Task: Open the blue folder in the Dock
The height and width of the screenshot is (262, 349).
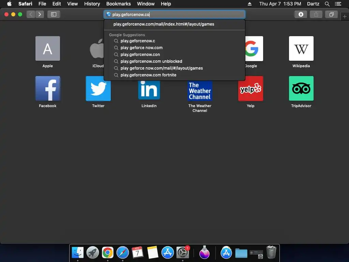Action: 241,253
